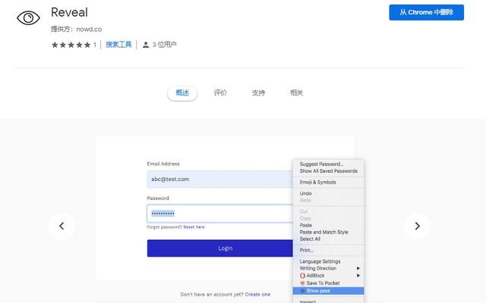Screen dimensions: 486x303
Task: Select Emoji & Symbols menu entry
Action: (317, 182)
